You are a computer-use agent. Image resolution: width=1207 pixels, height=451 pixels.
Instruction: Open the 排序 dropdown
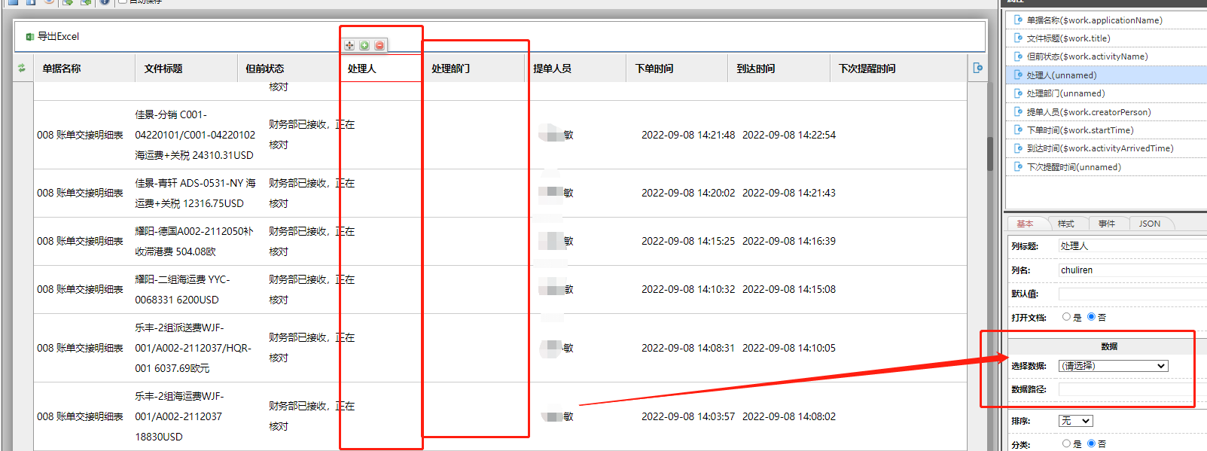pyautogui.click(x=1075, y=421)
